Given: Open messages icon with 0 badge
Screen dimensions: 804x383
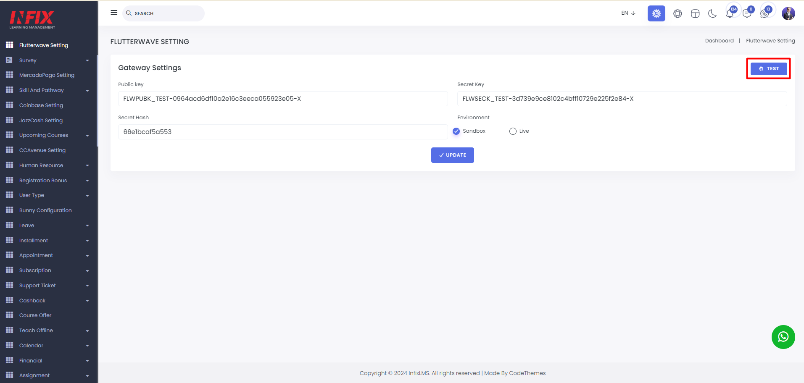Looking at the screenshot, I should click(x=747, y=13).
